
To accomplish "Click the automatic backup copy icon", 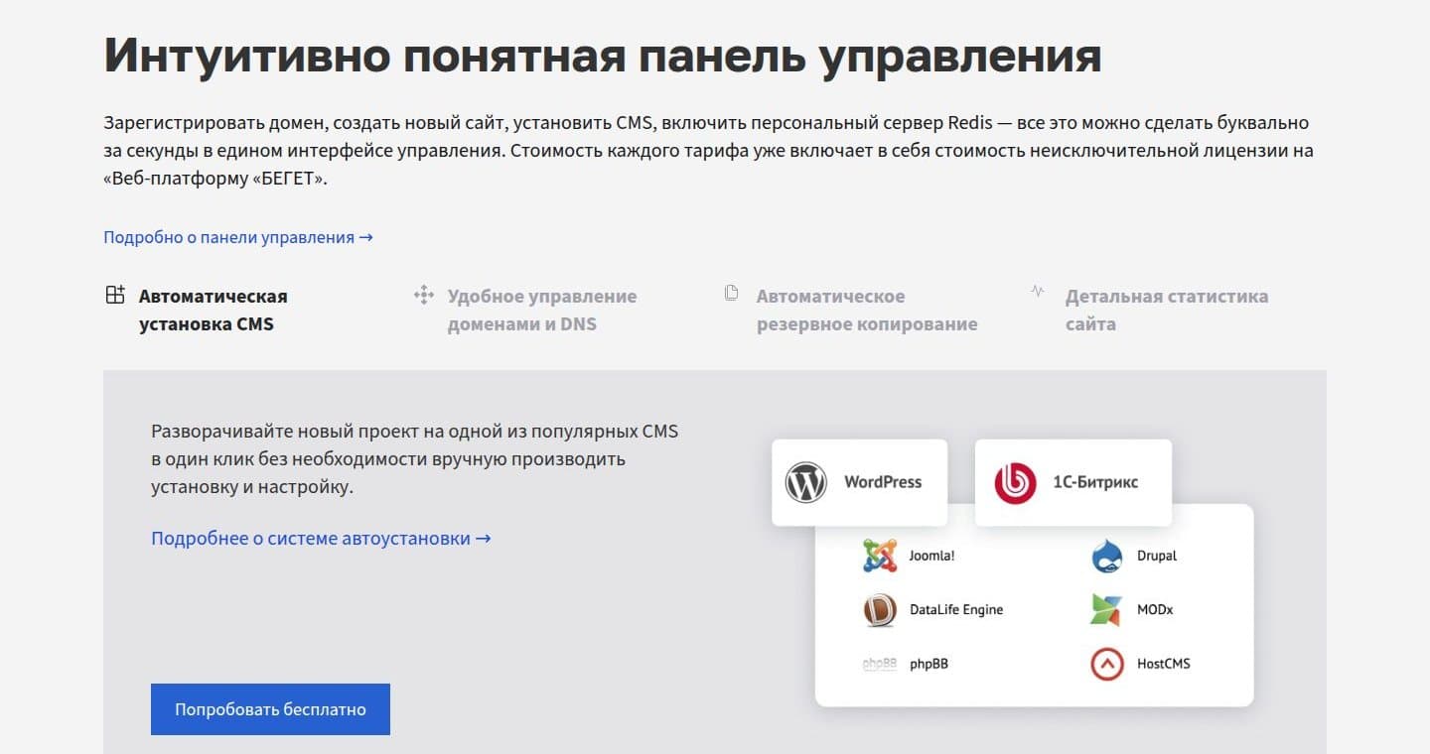I will pyautogui.click(x=732, y=293).
